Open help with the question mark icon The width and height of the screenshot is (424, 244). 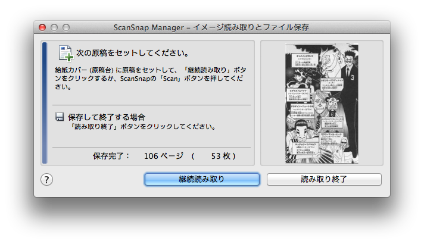coord(47,179)
